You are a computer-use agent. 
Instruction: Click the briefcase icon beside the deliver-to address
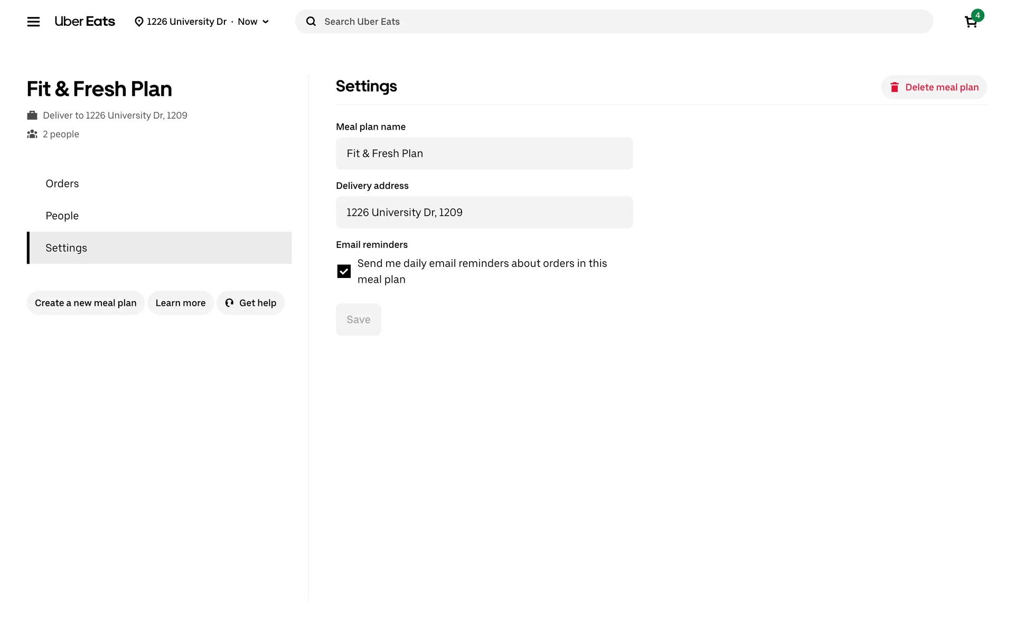tap(32, 116)
